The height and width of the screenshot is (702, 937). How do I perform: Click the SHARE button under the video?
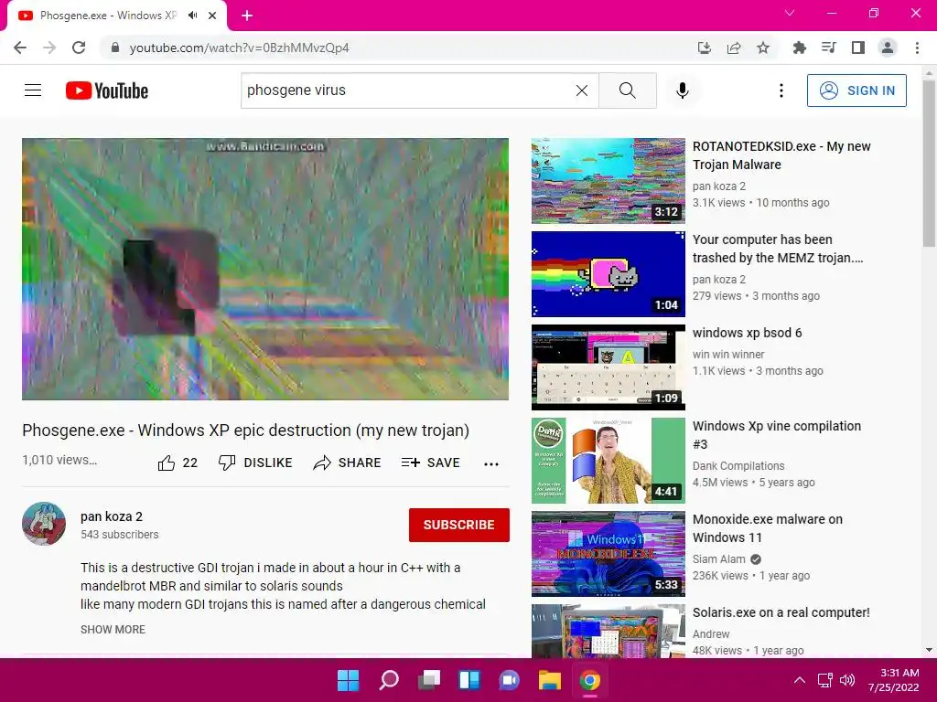click(347, 463)
